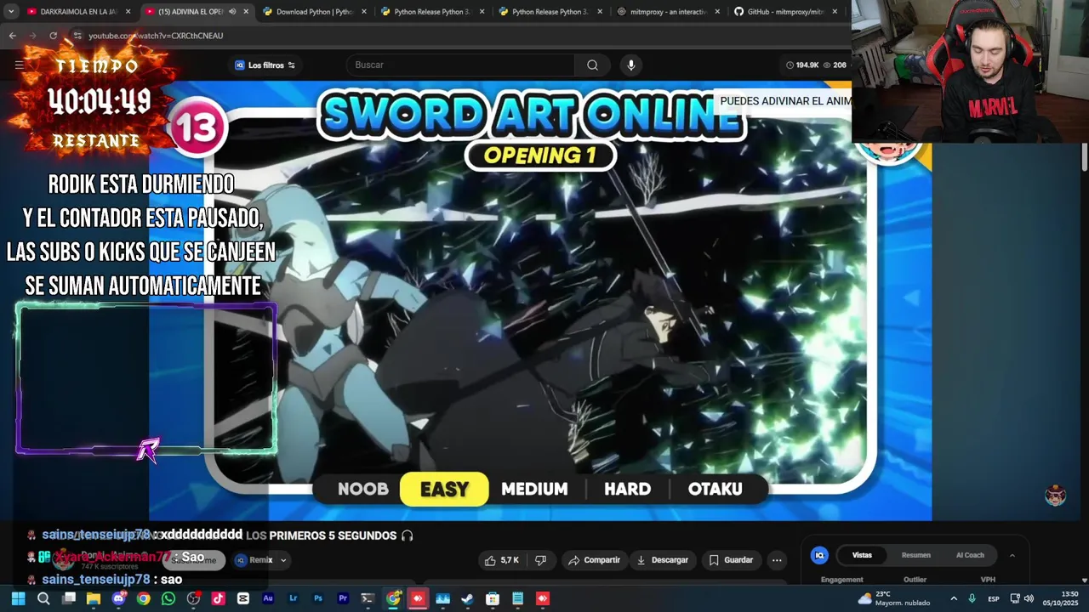
Task: Click the VPH column label
Action: (x=988, y=580)
